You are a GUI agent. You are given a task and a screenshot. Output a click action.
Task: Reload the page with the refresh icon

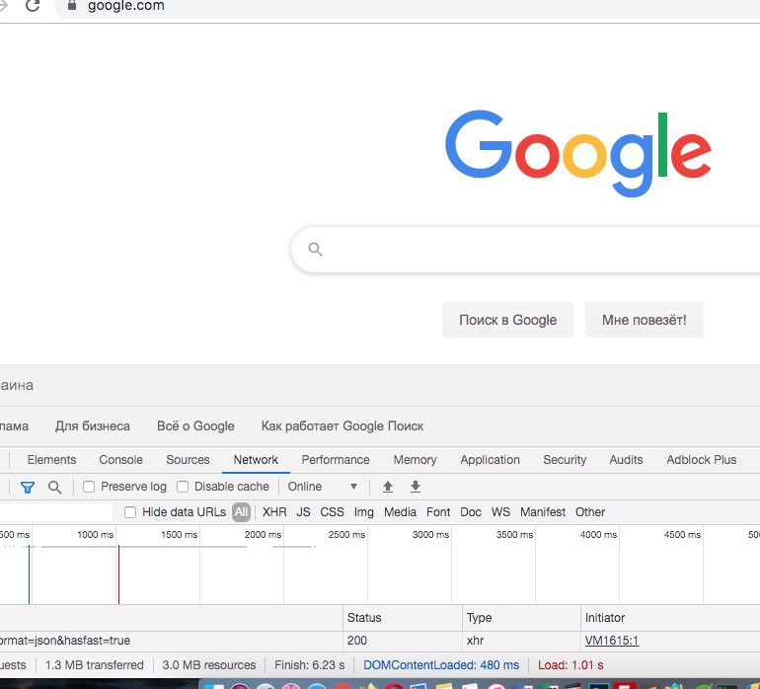click(x=33, y=5)
